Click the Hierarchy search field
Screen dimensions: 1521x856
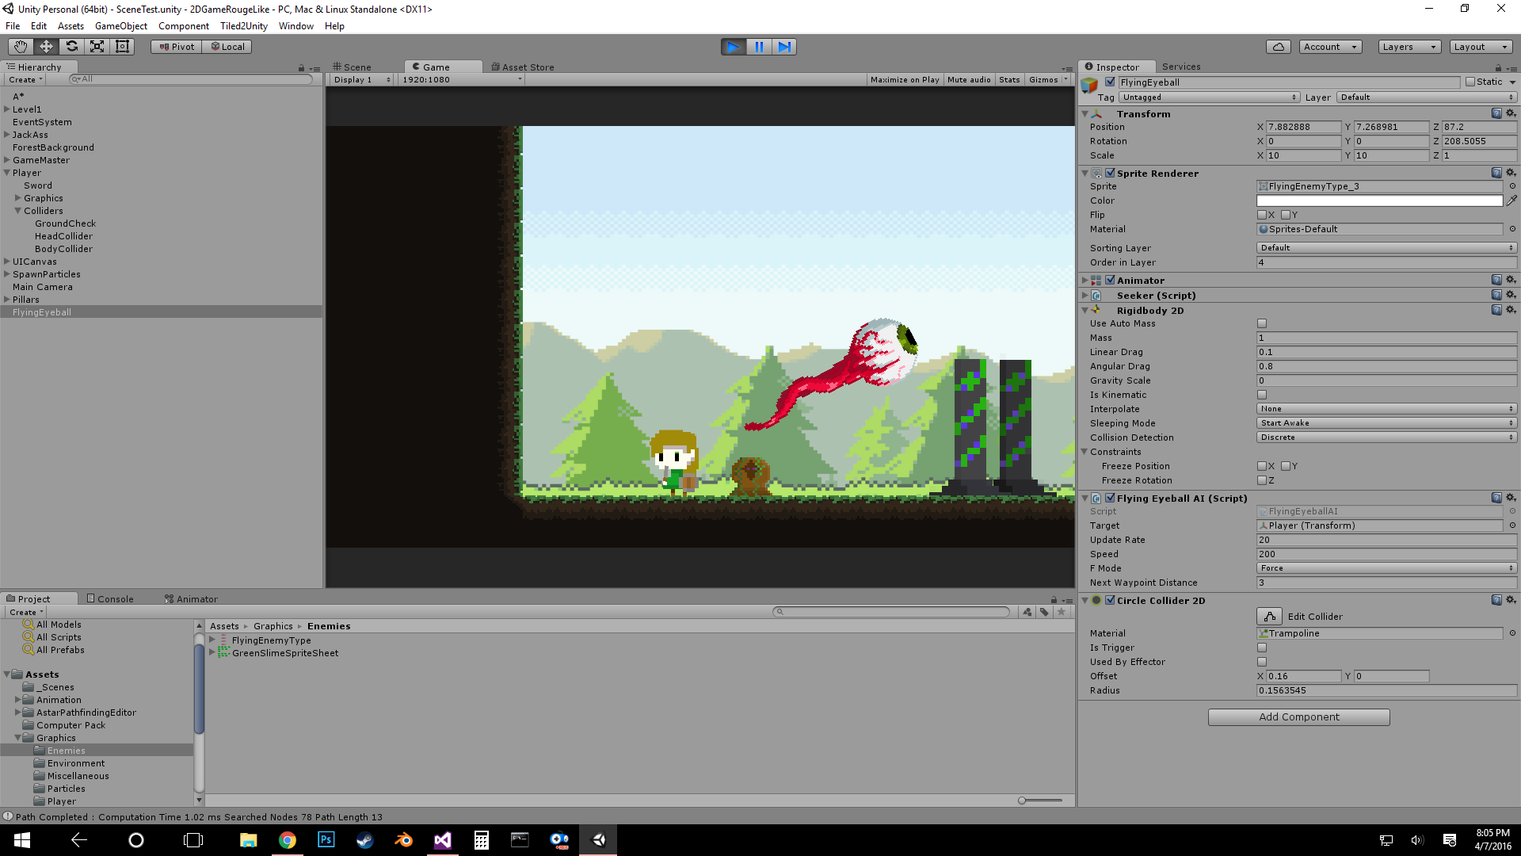190,79
